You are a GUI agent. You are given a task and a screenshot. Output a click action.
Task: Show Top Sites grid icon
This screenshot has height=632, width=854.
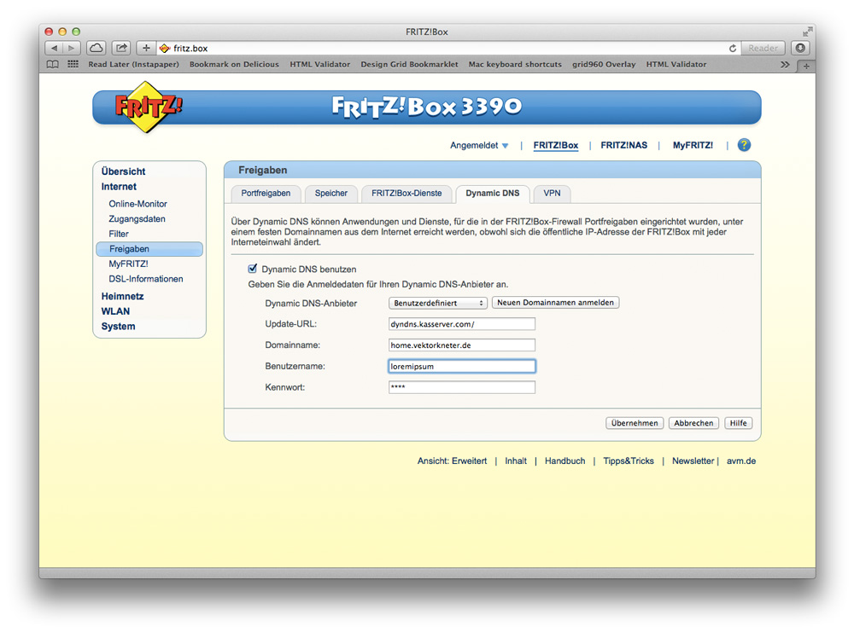tap(73, 64)
